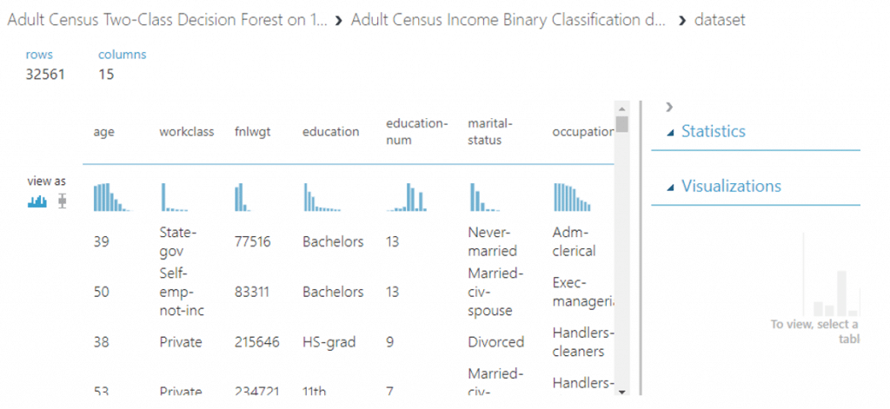
Task: Click the State-gov workclass cell
Action: 177,242
